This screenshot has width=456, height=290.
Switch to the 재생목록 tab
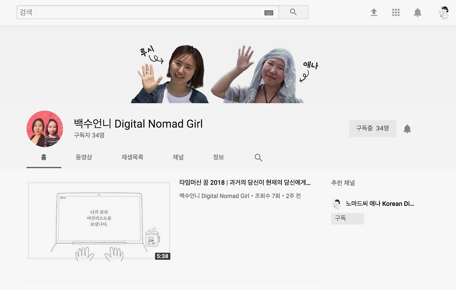(132, 157)
